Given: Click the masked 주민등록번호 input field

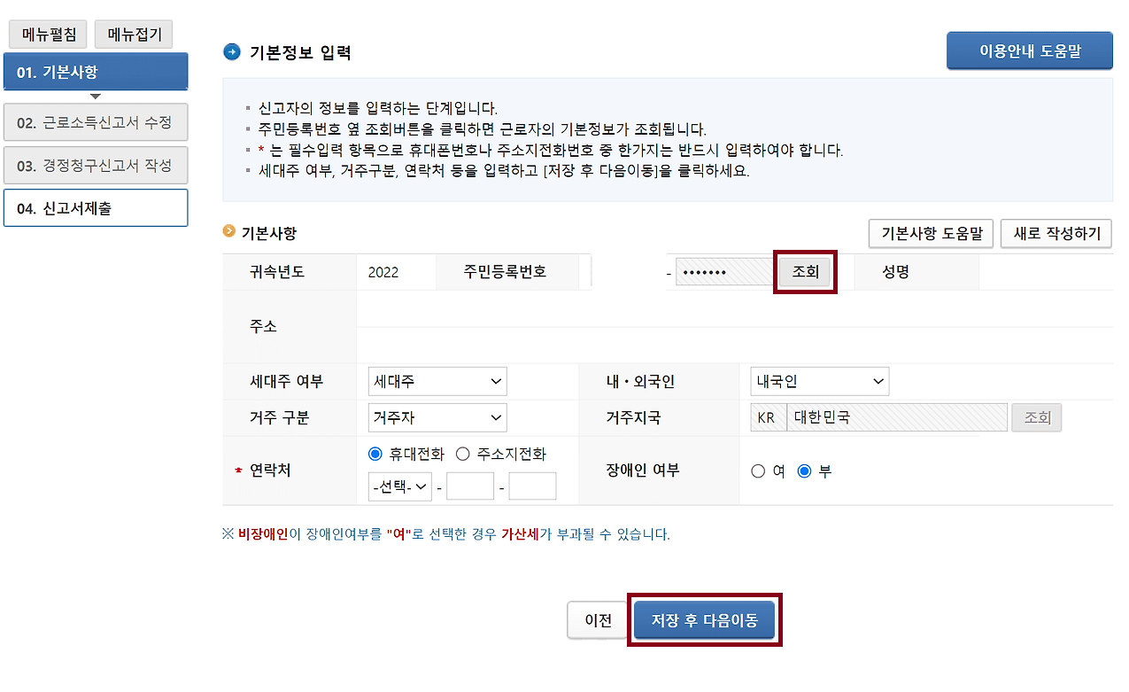Looking at the screenshot, I should coord(723,272).
